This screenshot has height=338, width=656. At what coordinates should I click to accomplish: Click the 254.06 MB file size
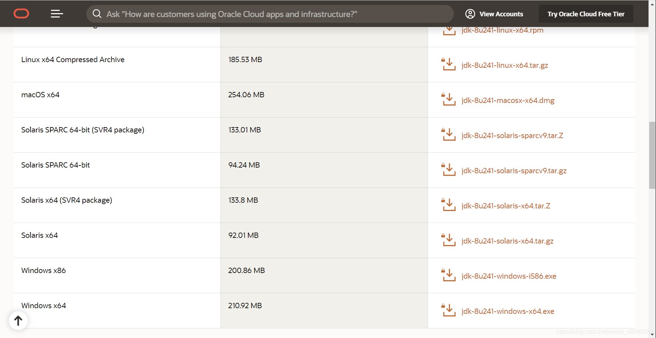click(x=246, y=95)
